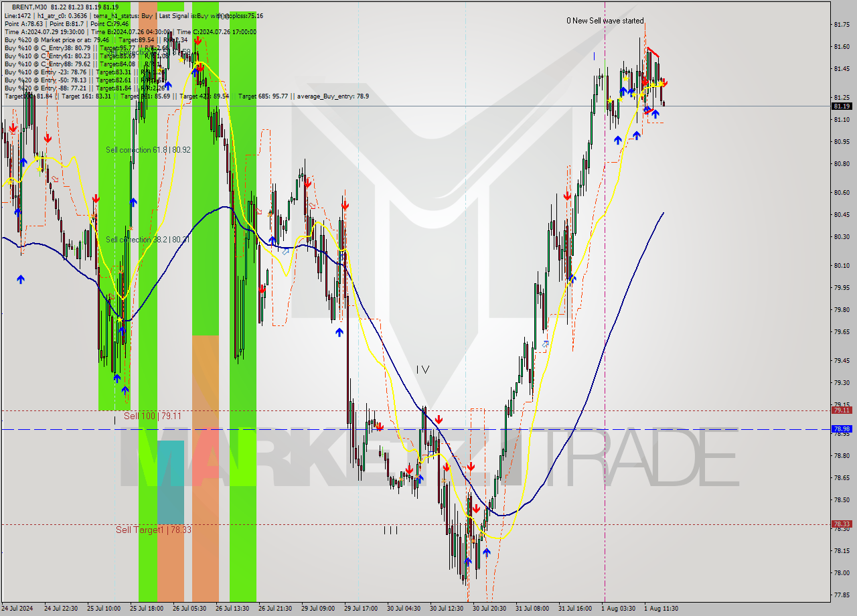The width and height of the screenshot is (857, 616).
Task: Click the '1 Aug 11:30' time label
Action: [x=661, y=609]
